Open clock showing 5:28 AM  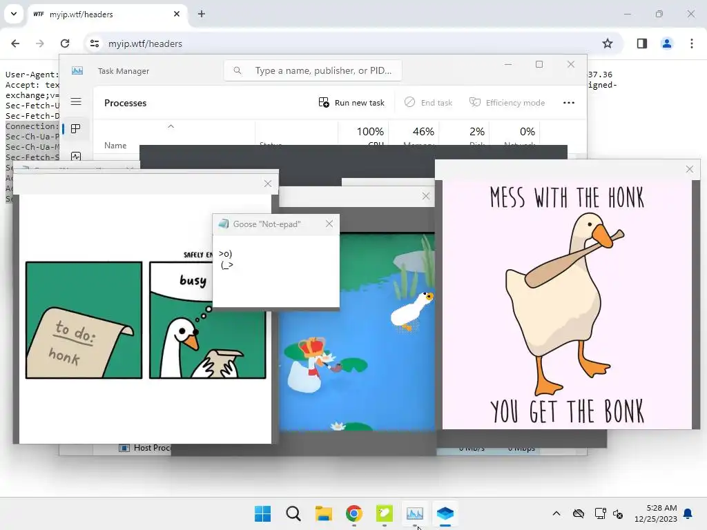(656, 513)
